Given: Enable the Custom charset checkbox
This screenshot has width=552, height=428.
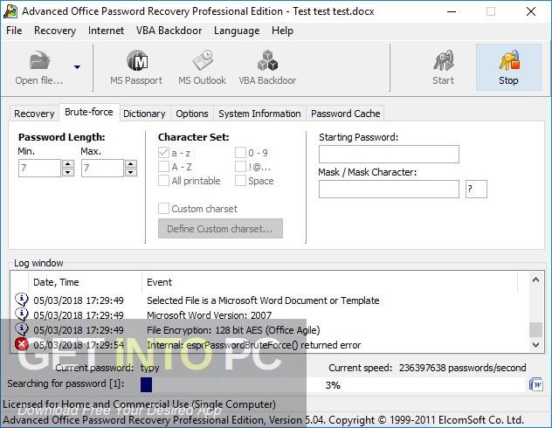Looking at the screenshot, I should point(163,209).
